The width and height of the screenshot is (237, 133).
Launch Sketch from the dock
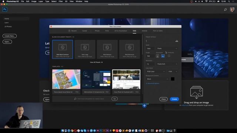114,131
